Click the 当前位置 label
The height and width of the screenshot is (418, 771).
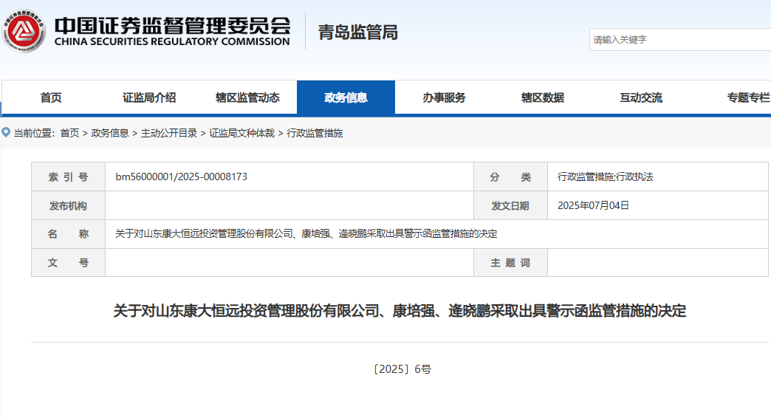tap(34, 133)
